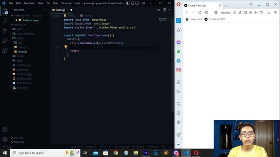Open the Terminal menu
This screenshot has height=157, width=280.
click(x=66, y=3)
